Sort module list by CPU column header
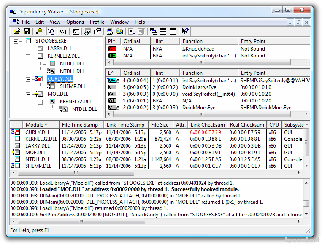This screenshot has height=245, width=322. coord(274,125)
